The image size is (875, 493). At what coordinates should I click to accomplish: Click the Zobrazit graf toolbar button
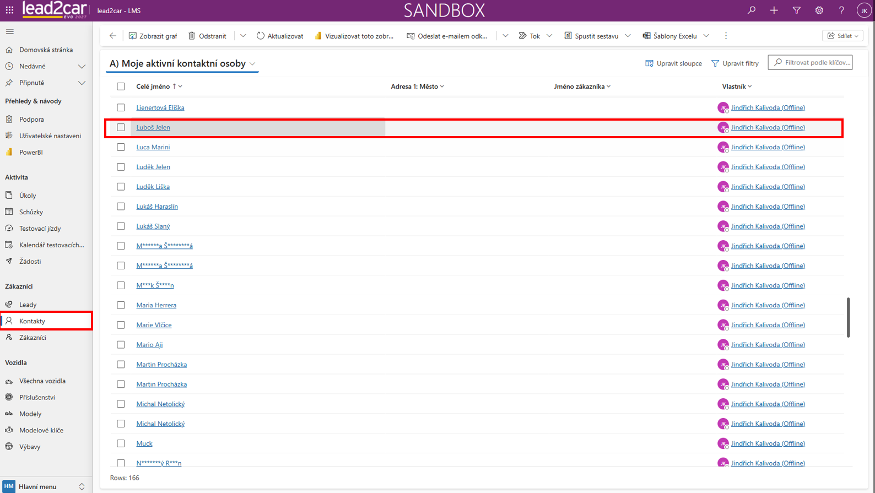(153, 36)
